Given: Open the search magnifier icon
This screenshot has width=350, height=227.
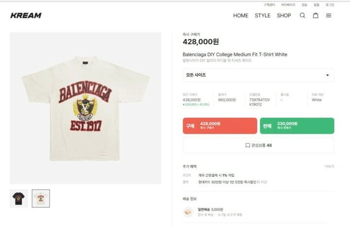Looking at the screenshot, I should coord(302,16).
